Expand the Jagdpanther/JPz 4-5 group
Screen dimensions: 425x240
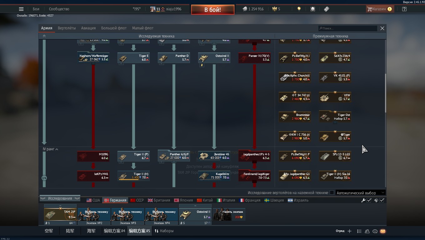[254, 162]
